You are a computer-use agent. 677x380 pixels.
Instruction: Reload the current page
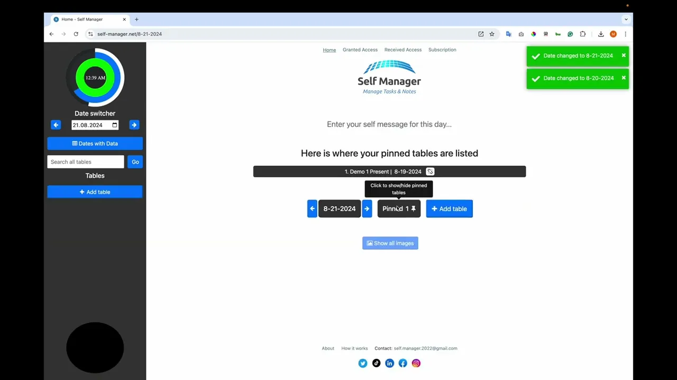[76, 34]
